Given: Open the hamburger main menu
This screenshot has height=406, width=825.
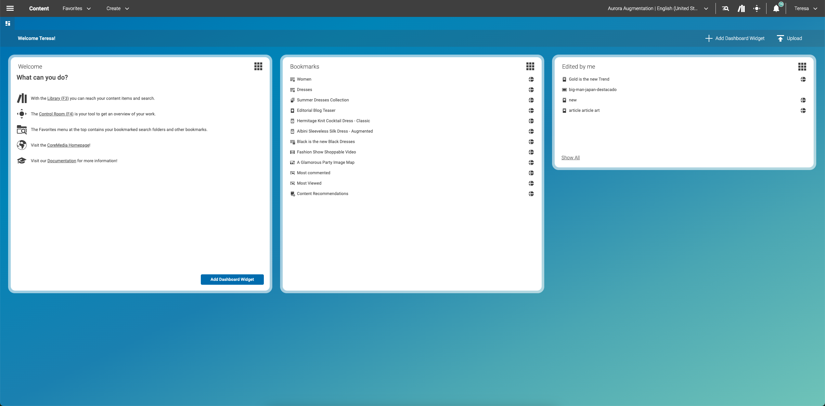Looking at the screenshot, I should [x=10, y=8].
